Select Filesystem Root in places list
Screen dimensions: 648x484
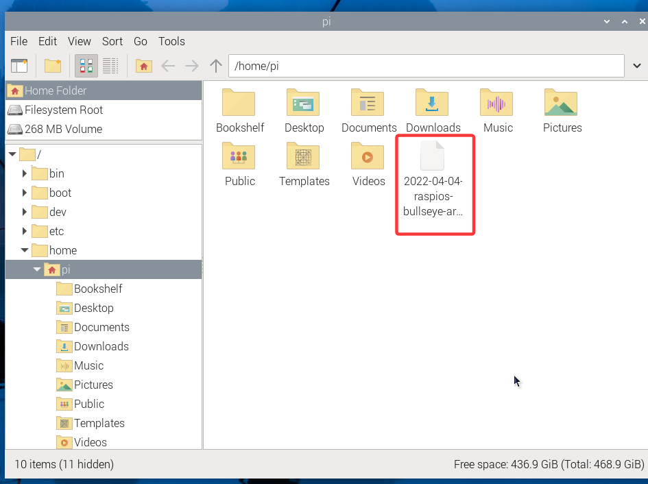[x=63, y=110]
